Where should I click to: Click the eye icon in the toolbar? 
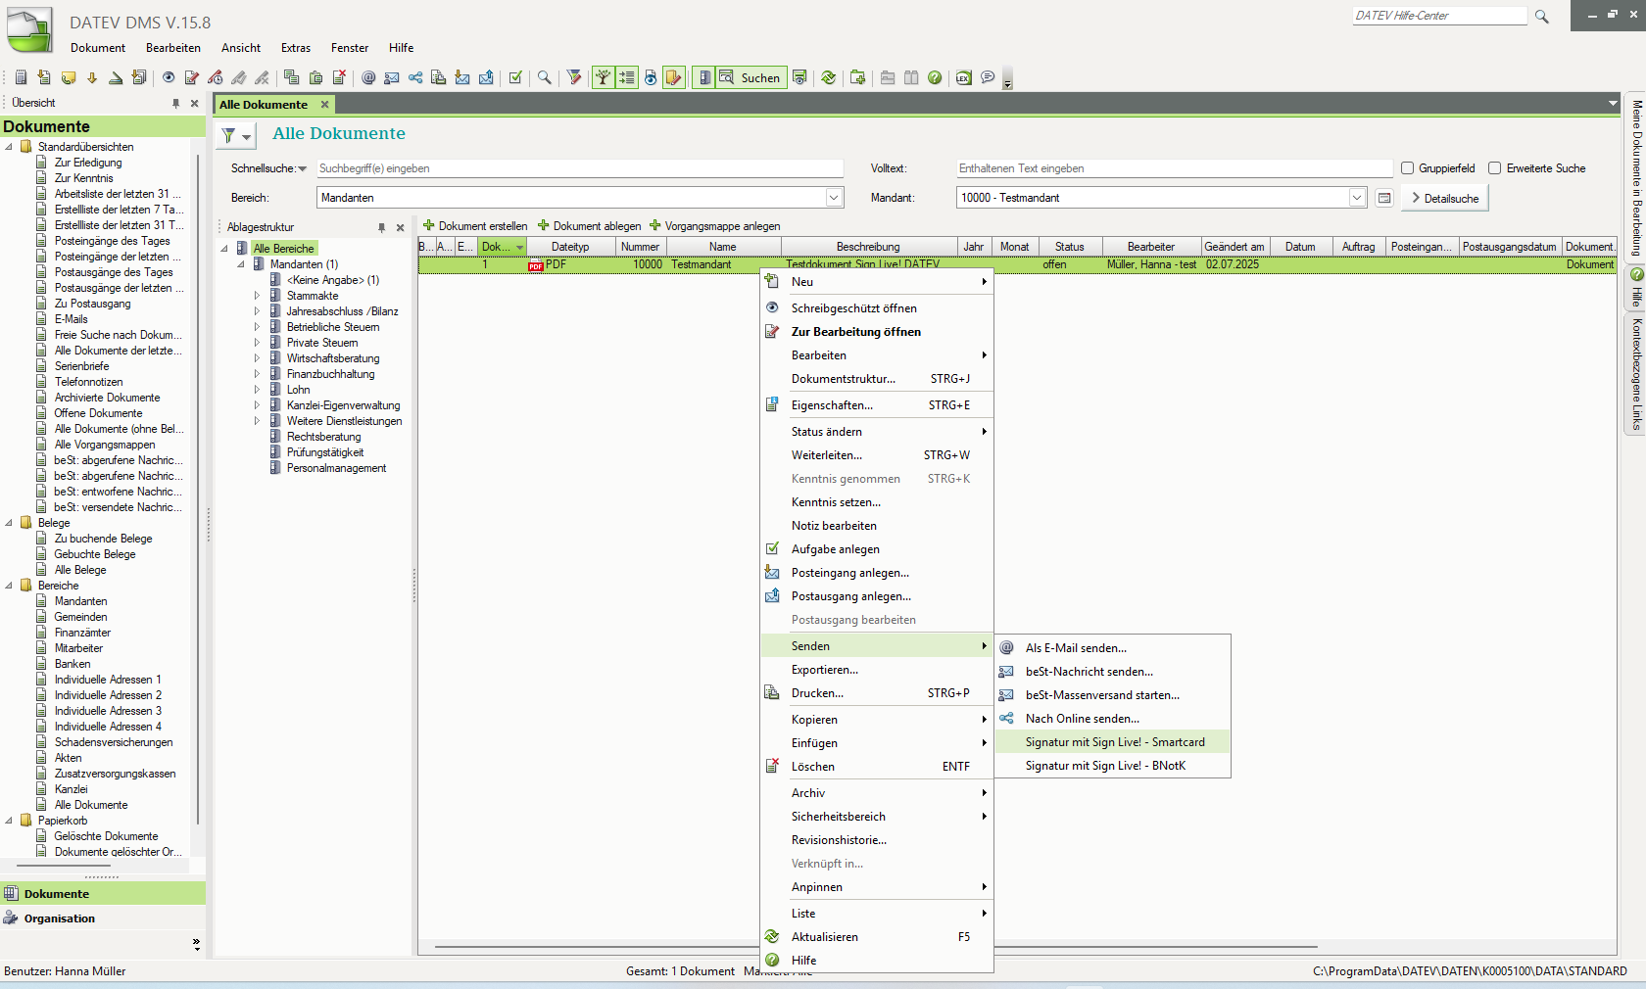(169, 77)
